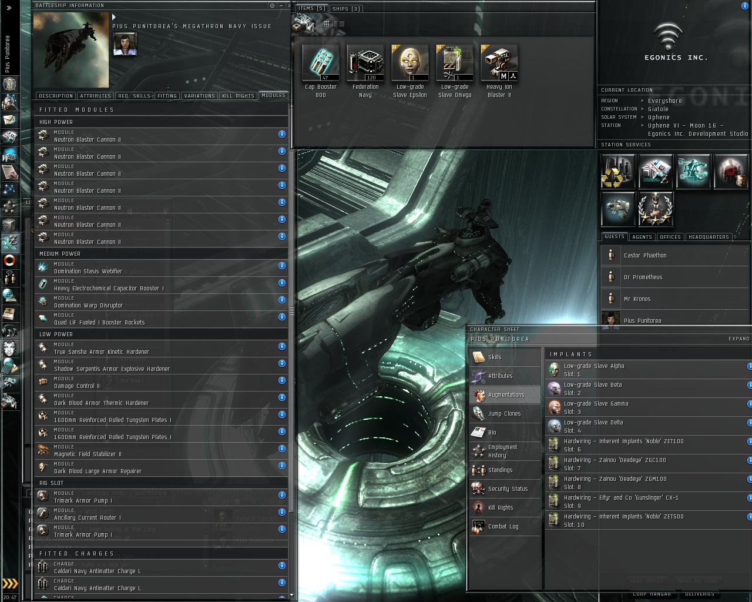Switch to the Ships [3] tab
The height and width of the screenshot is (602, 752).
(346, 9)
